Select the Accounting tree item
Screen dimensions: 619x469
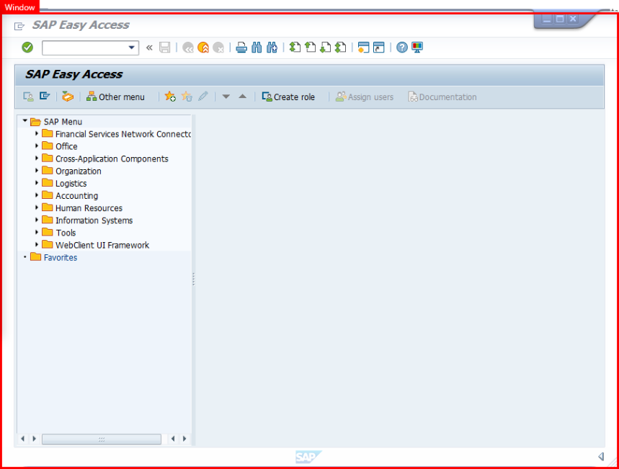[76, 196]
